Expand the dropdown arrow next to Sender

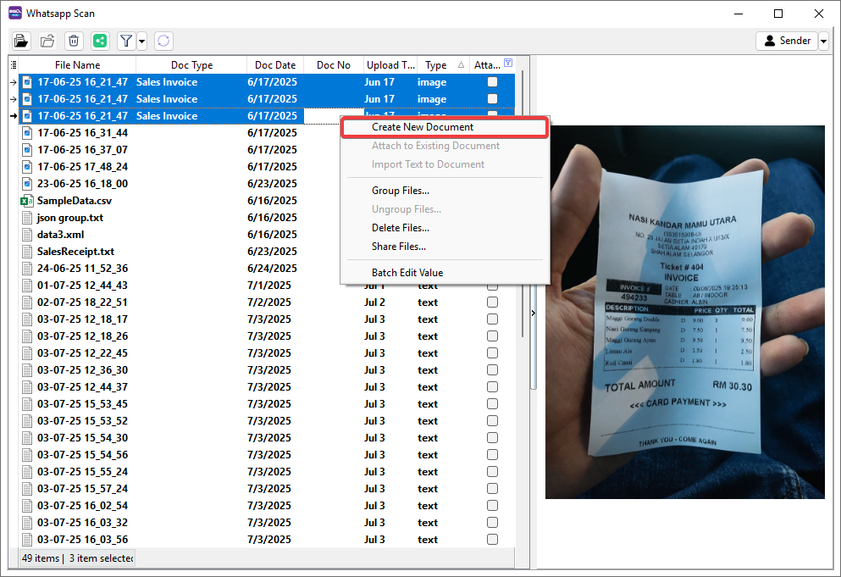coord(823,41)
